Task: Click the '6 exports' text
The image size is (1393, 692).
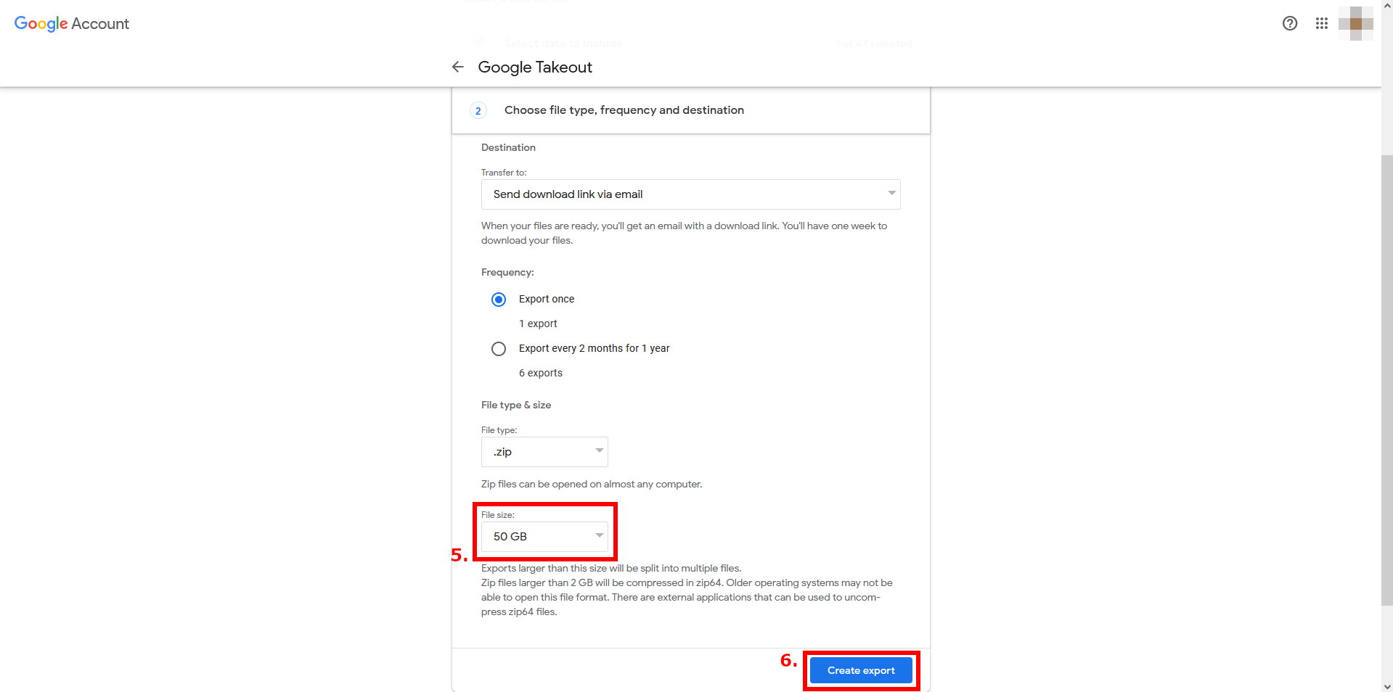Action: (x=541, y=374)
